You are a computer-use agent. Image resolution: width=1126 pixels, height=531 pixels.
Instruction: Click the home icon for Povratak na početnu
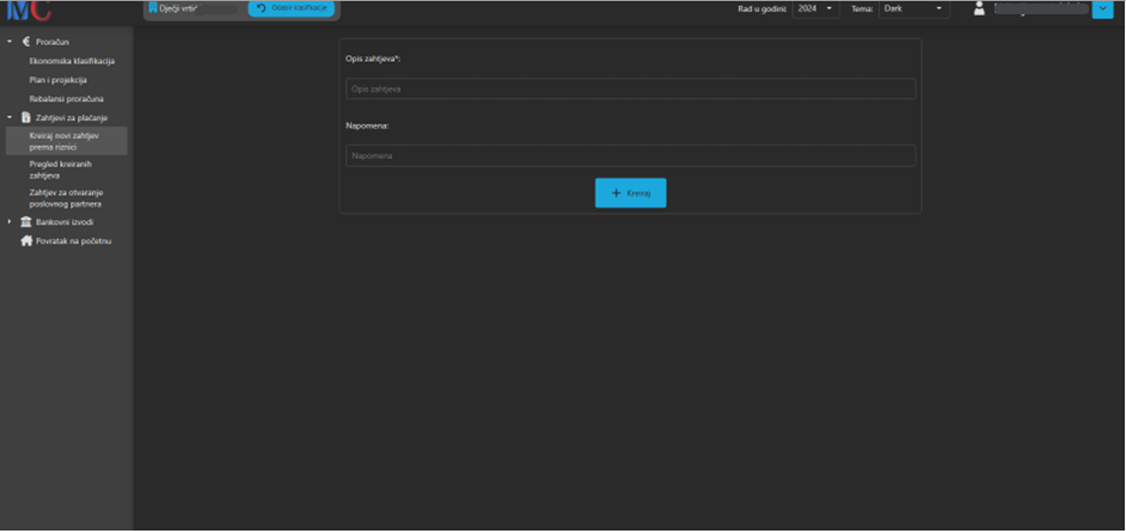(x=26, y=241)
